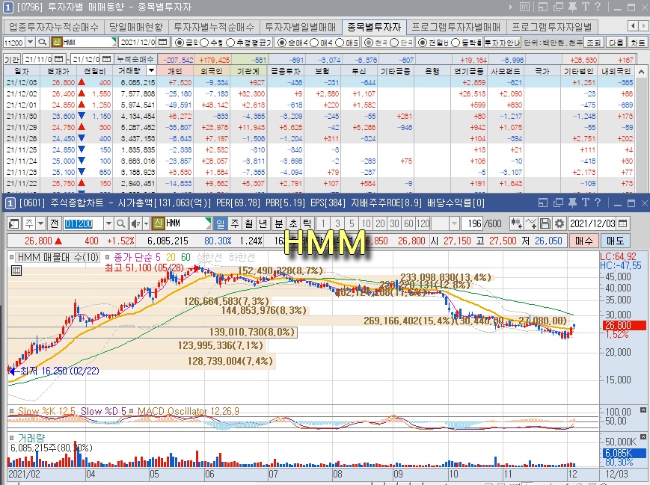The image size is (650, 485).
Task: Toggle the chart side panel icon
Action: (x=13, y=224)
